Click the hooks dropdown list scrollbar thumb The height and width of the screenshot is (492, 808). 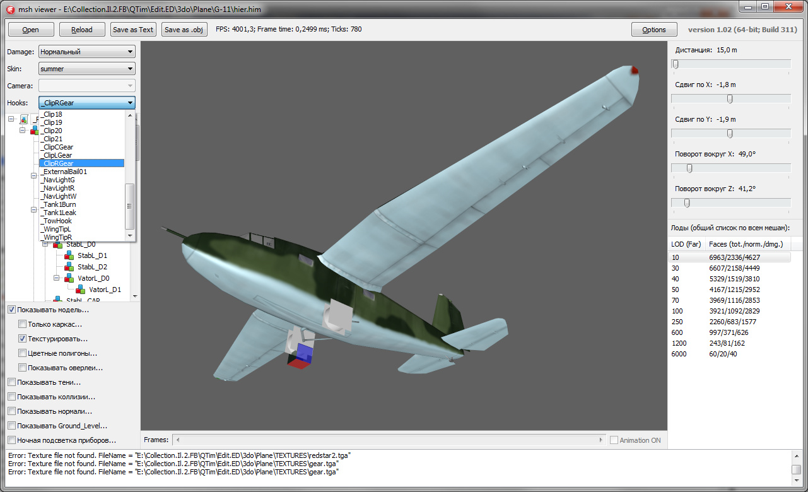pyautogui.click(x=130, y=206)
